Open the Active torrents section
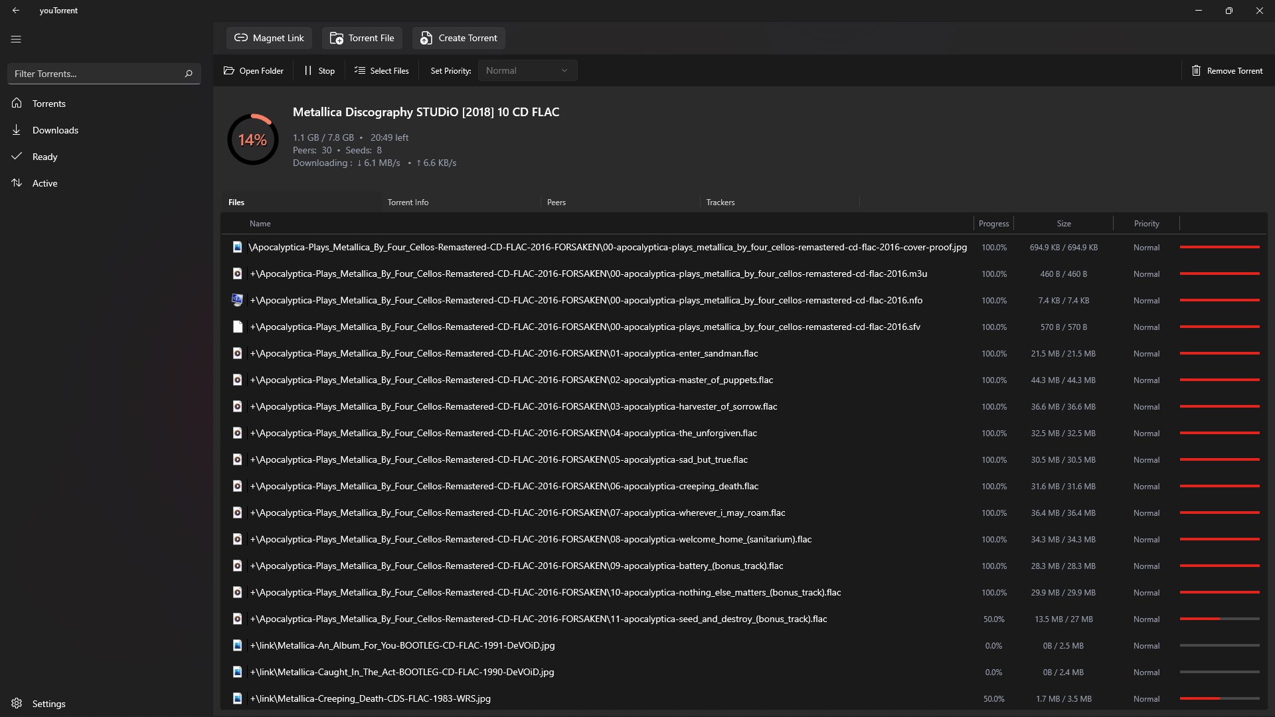This screenshot has width=1275, height=717. tap(44, 183)
